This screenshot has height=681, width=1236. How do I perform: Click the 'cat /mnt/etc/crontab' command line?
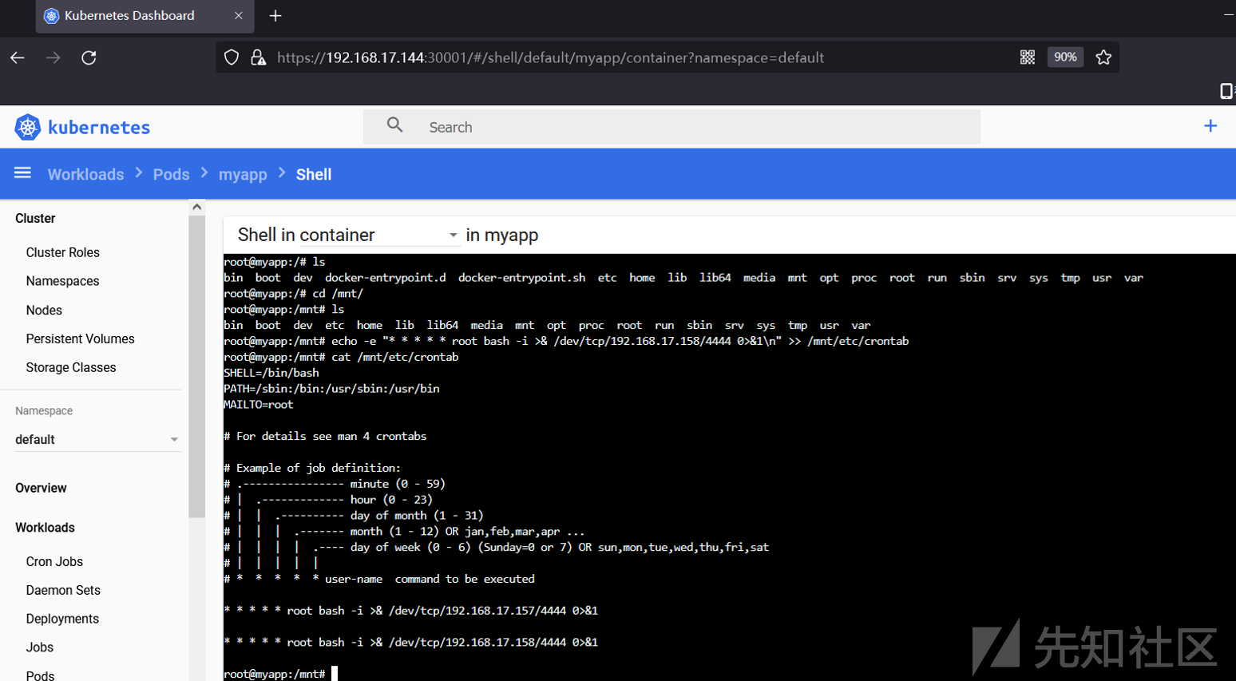point(341,357)
